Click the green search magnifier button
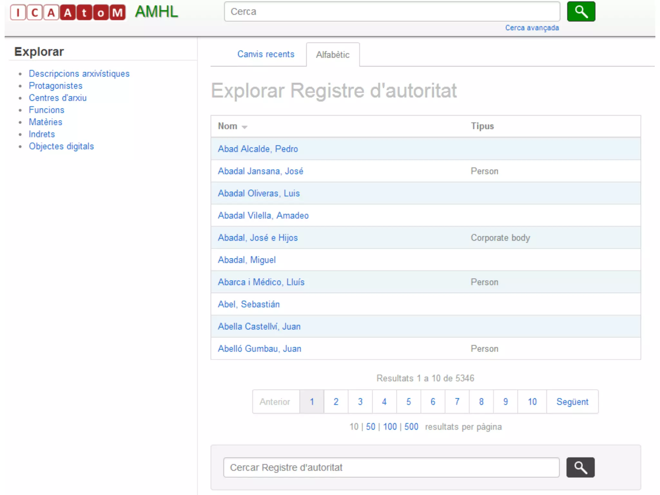The height and width of the screenshot is (495, 660). [581, 12]
